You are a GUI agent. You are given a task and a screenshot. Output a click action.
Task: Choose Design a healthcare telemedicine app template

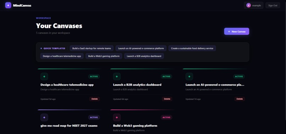click(62, 56)
